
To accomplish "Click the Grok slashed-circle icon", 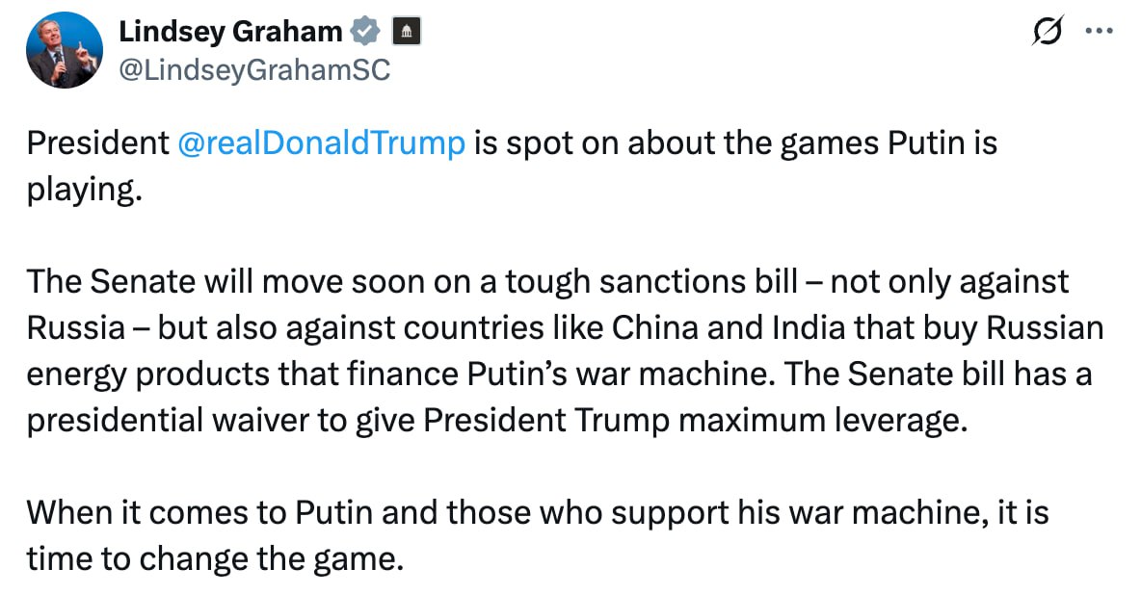I will [x=1046, y=33].
